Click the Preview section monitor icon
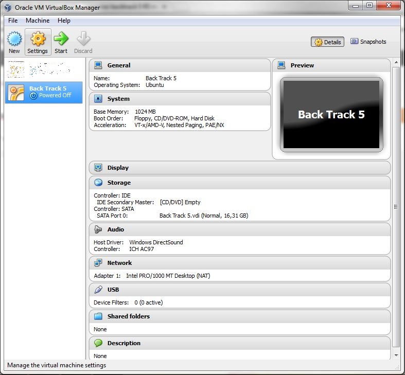Image resolution: width=405 pixels, height=375 pixels. coord(281,65)
